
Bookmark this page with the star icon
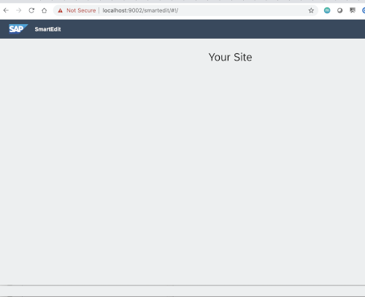[311, 10]
